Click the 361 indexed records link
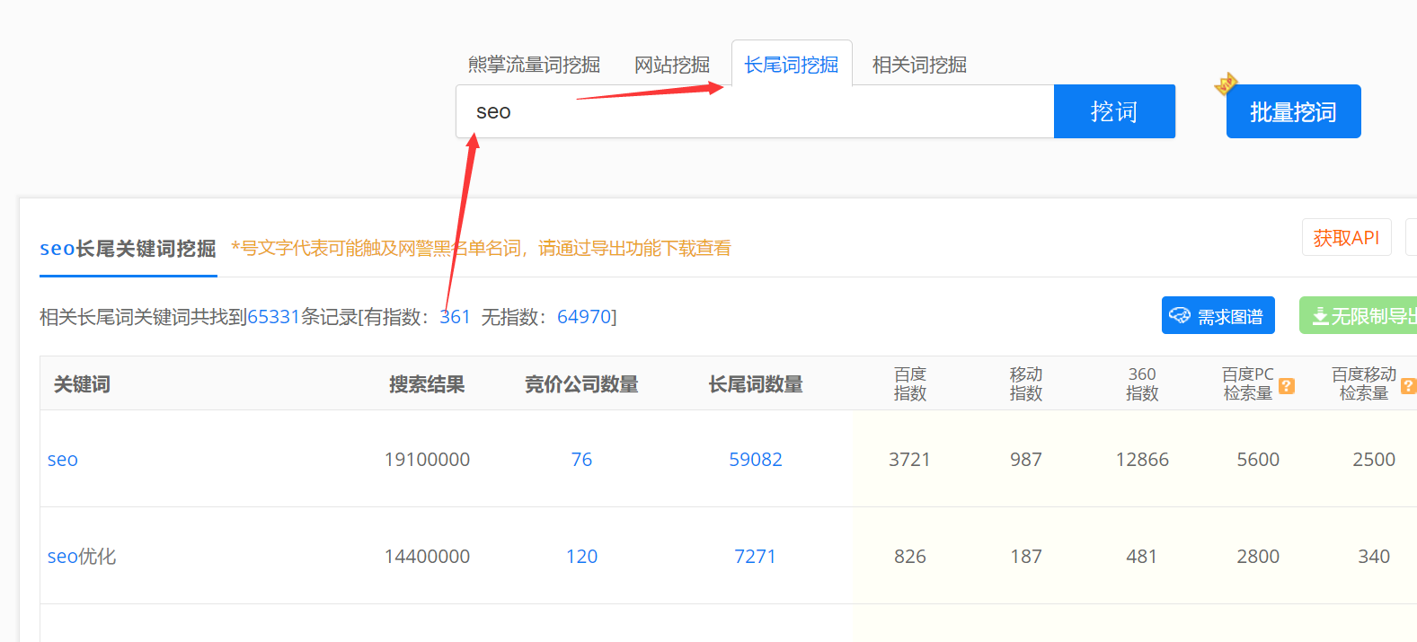 pyautogui.click(x=455, y=317)
